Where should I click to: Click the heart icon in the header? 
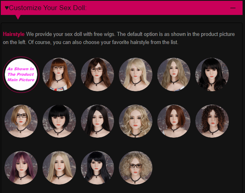point(7,8)
